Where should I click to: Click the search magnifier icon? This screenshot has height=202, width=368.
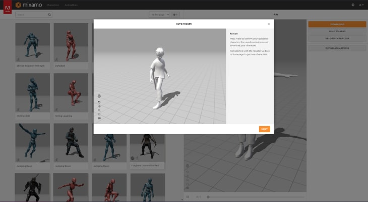(49, 15)
